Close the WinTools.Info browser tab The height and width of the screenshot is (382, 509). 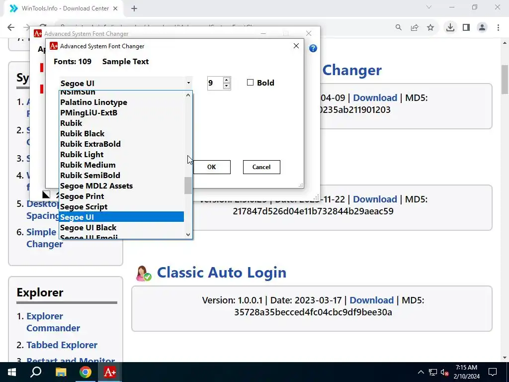[x=115, y=8]
